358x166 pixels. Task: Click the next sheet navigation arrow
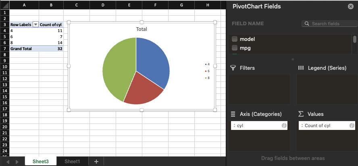pyautogui.click(x=17, y=162)
